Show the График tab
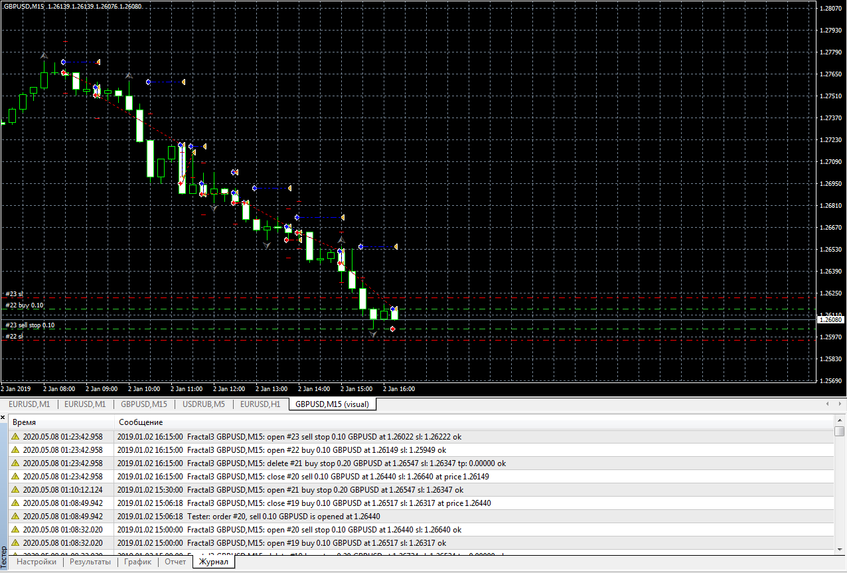The width and height of the screenshot is (847, 573). point(138,562)
